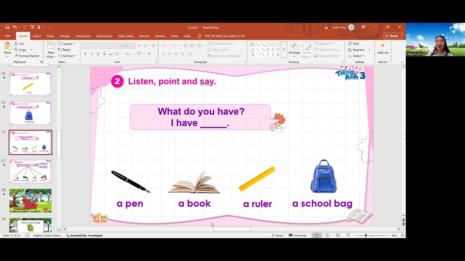Screen dimensions: 465x261
Task: Click the Paste clipboard icon
Action: click(7, 46)
